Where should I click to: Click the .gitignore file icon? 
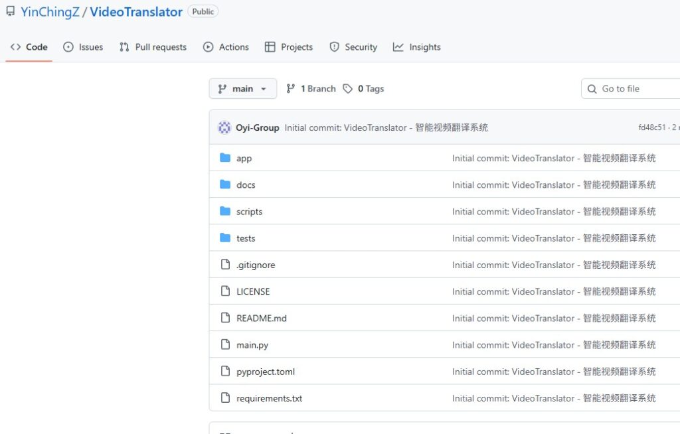click(225, 265)
